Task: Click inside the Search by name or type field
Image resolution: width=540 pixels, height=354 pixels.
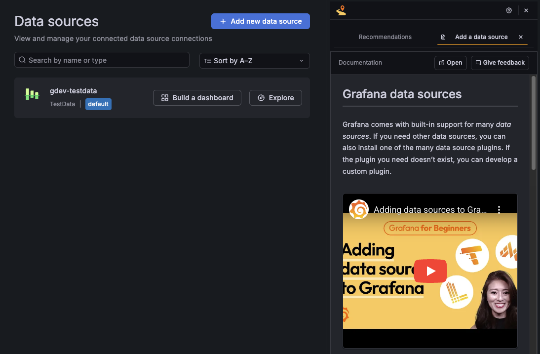Action: click(102, 59)
